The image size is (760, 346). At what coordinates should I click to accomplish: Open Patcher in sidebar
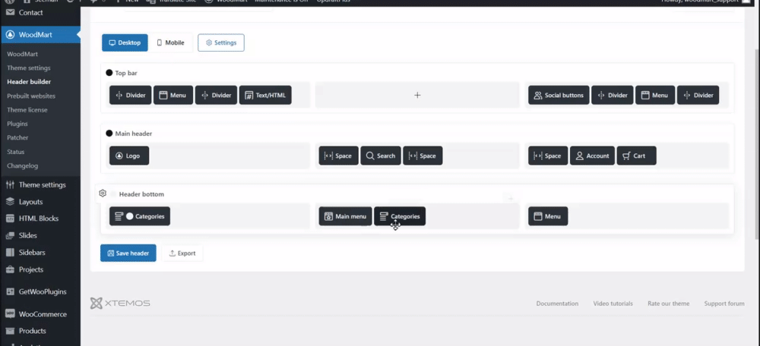[x=17, y=138]
